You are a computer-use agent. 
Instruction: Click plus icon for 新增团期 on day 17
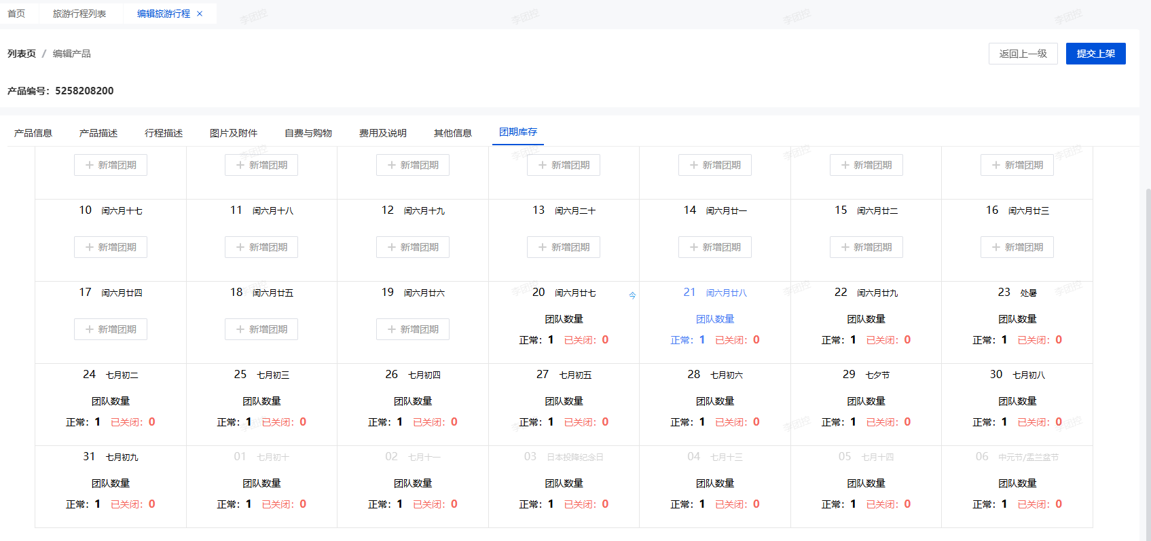pos(90,330)
